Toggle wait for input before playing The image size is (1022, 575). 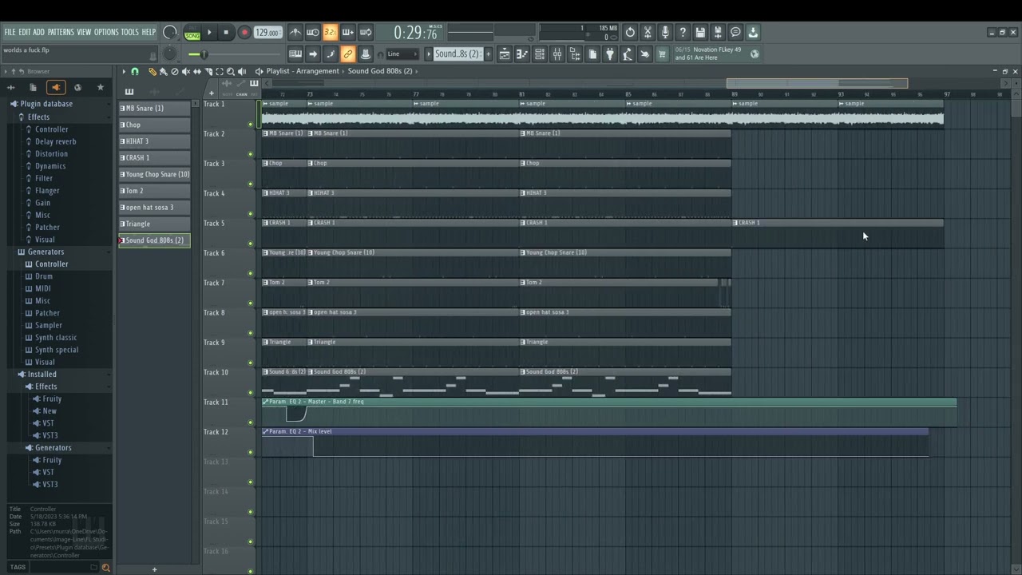[x=313, y=33]
